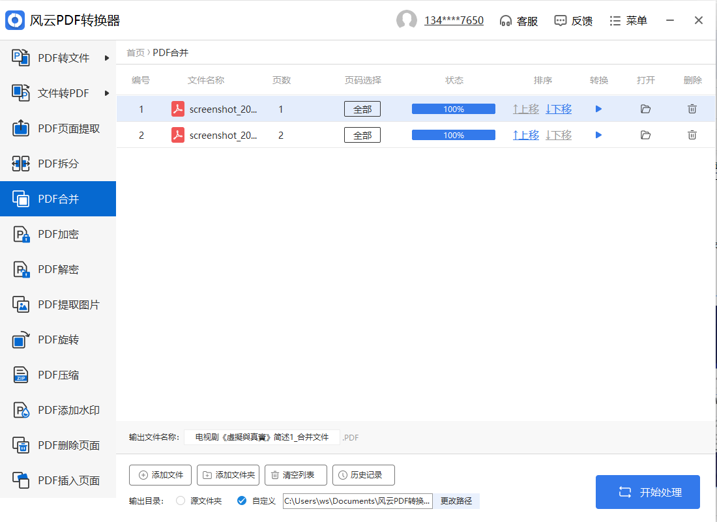
Task: Click the output file name input field
Action: click(261, 437)
